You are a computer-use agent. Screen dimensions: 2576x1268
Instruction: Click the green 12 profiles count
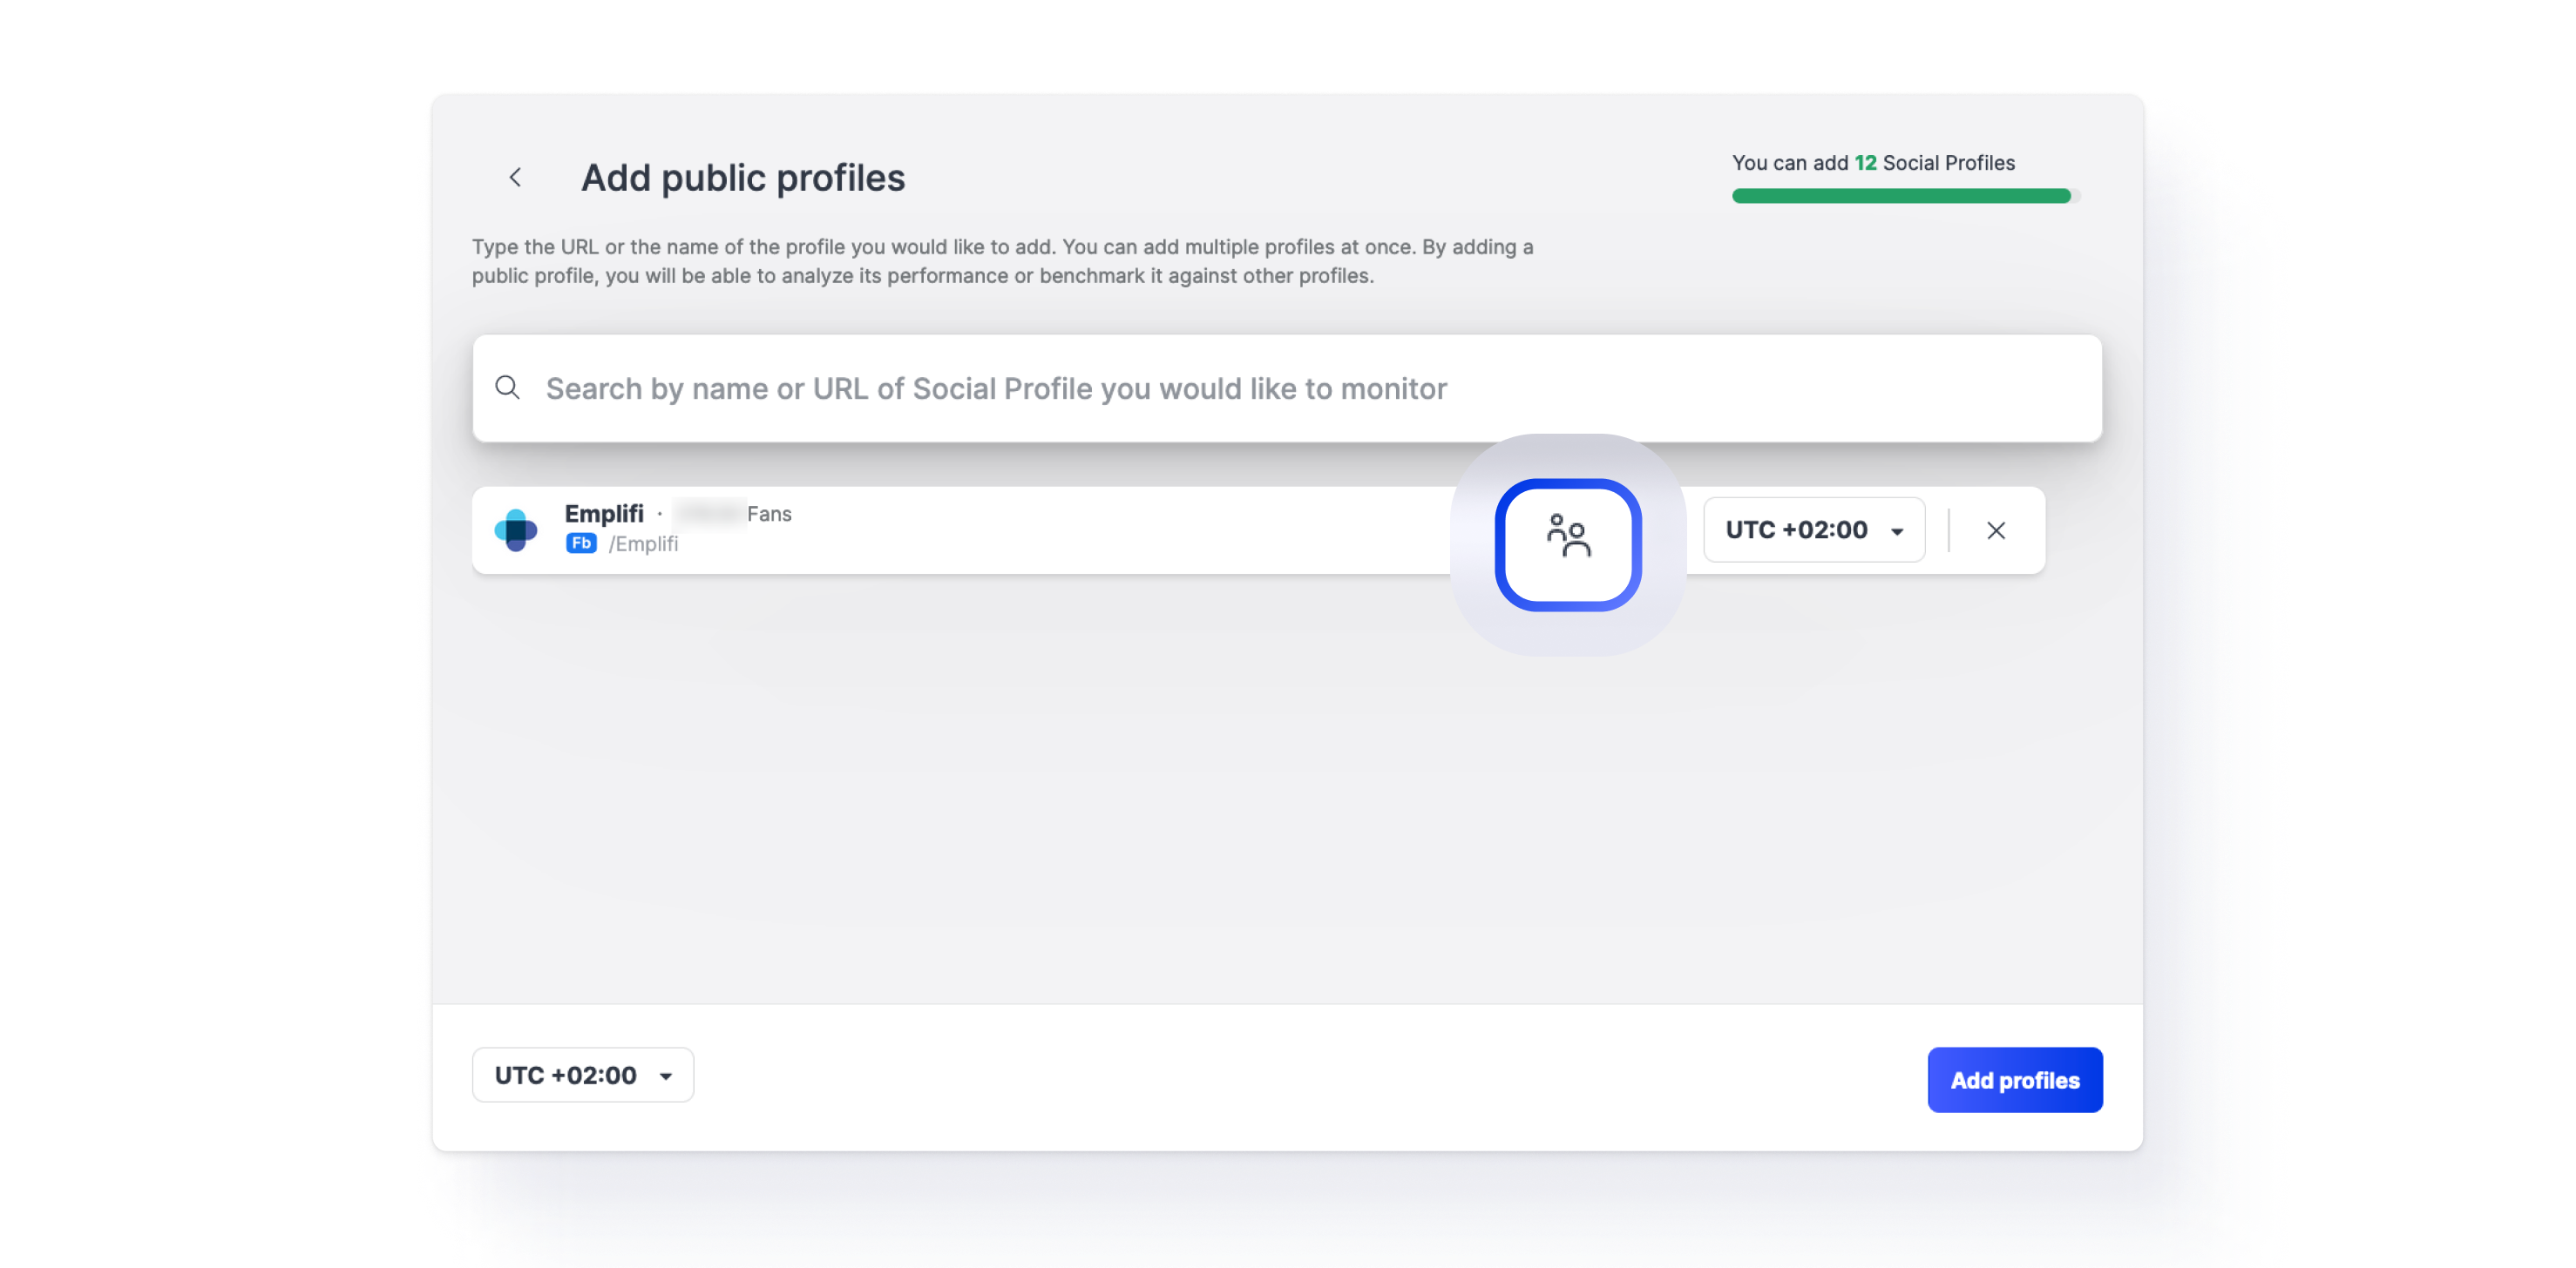pos(1865,163)
